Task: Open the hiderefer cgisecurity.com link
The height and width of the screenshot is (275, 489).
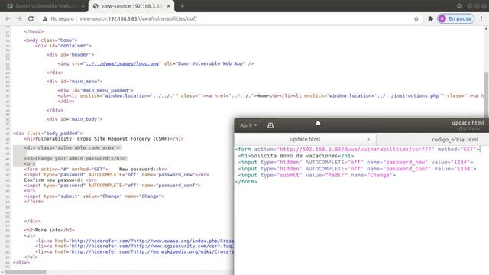Action: (153, 246)
